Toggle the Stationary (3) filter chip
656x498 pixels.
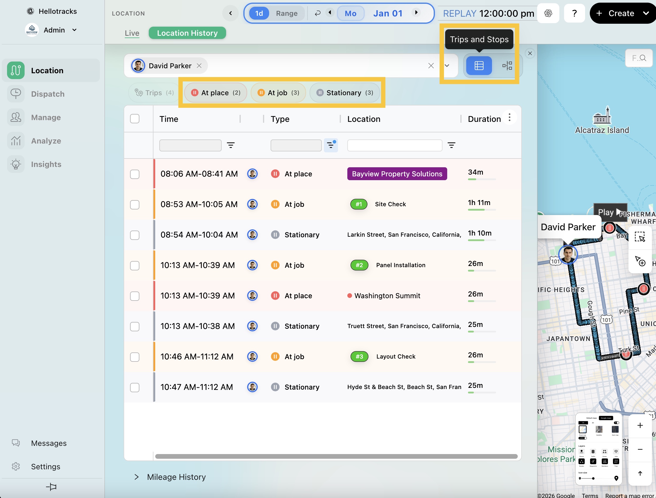[344, 93]
